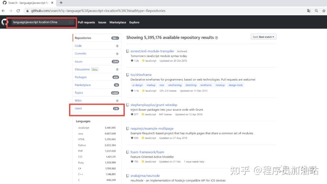The image size is (327, 184).
Task: Open the Explore menu item
Action: 134,22
